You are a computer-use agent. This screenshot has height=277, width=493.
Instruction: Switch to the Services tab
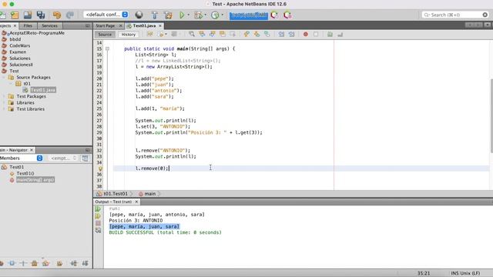click(49, 25)
